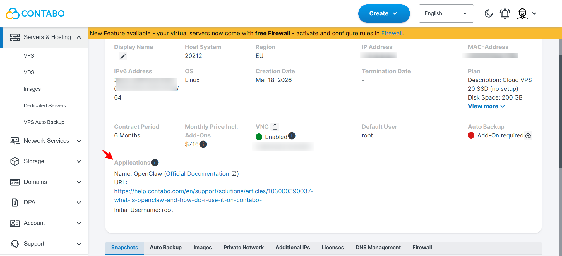Switch to the Snapshots tab
The width and height of the screenshot is (562, 256).
click(125, 248)
